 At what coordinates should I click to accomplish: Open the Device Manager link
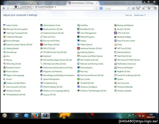pos(13,41)
